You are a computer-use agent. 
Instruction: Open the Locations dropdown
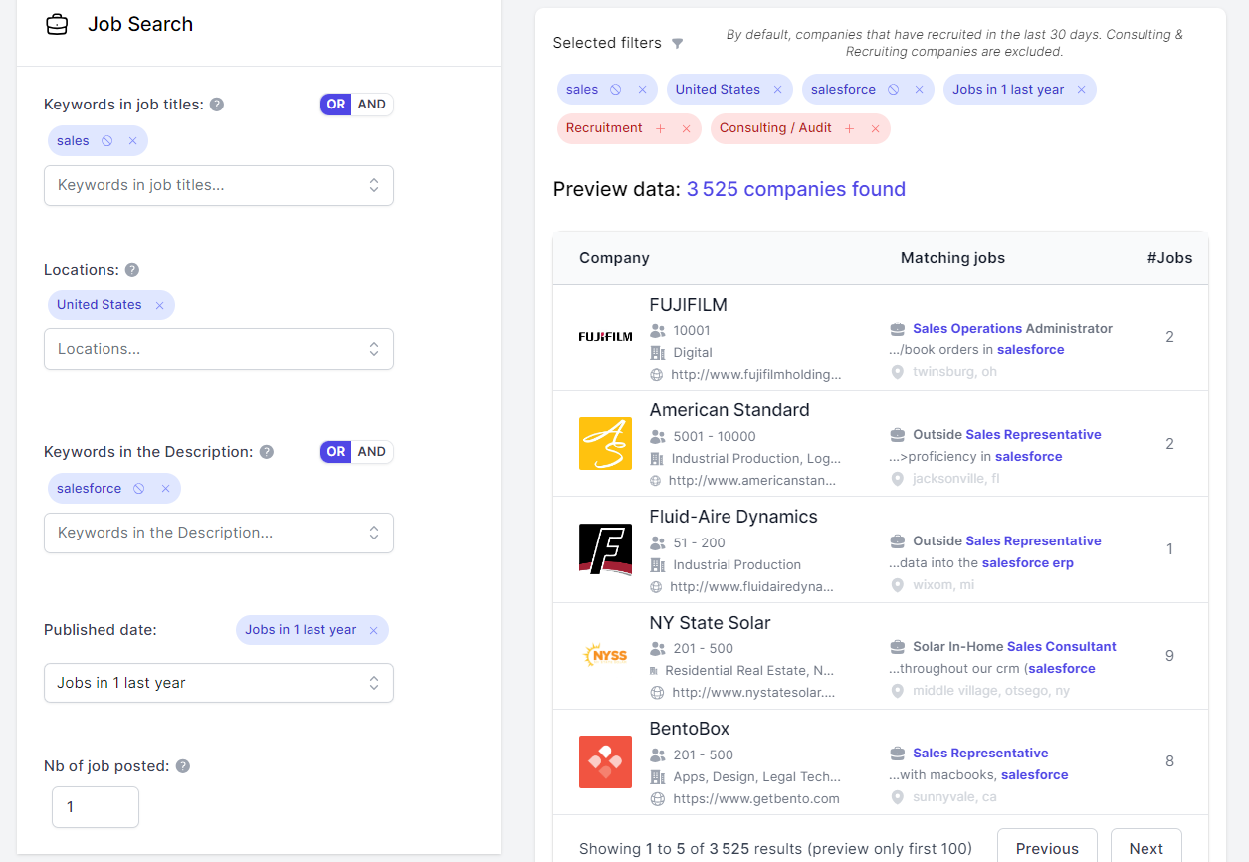(x=219, y=349)
